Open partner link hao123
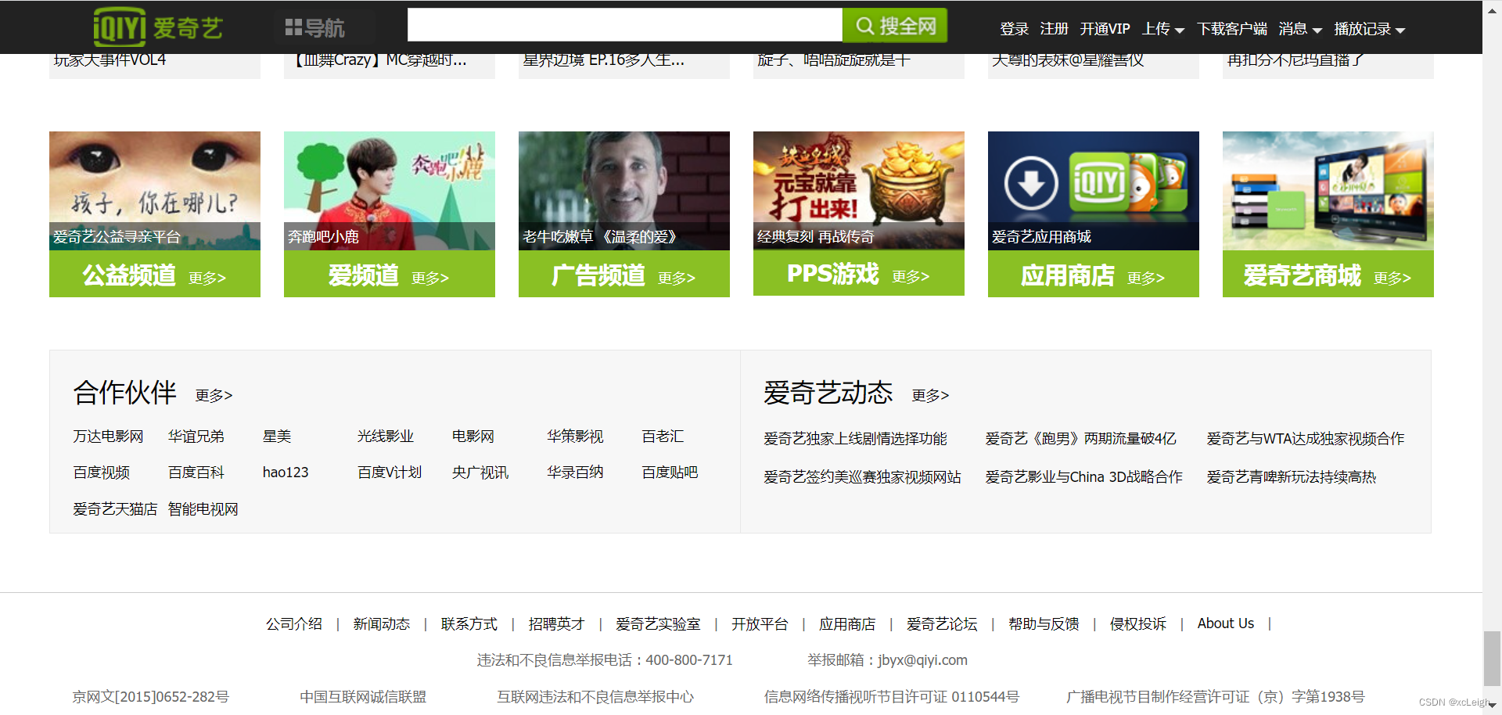This screenshot has height=715, width=1502. click(x=286, y=472)
